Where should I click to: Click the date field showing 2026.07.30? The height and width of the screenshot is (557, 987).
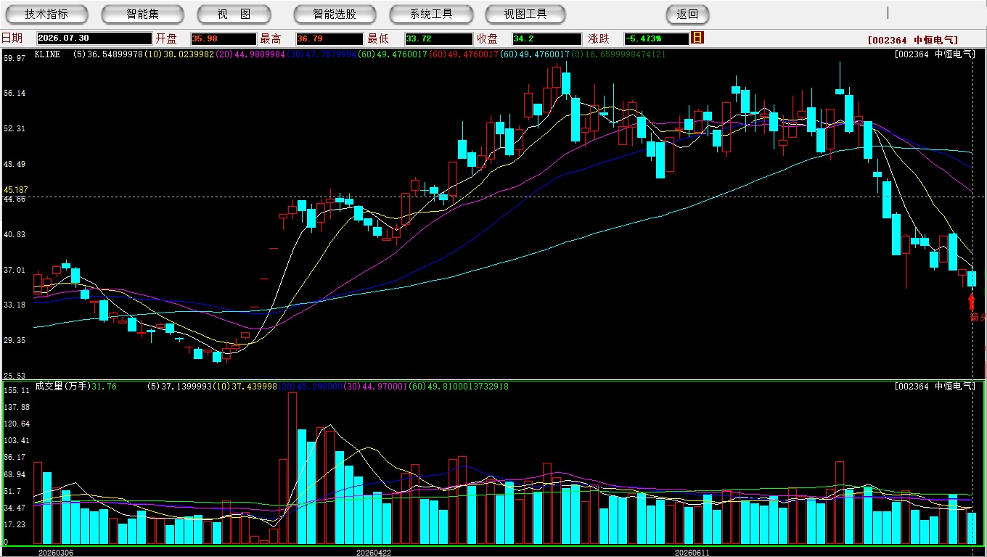coord(94,38)
